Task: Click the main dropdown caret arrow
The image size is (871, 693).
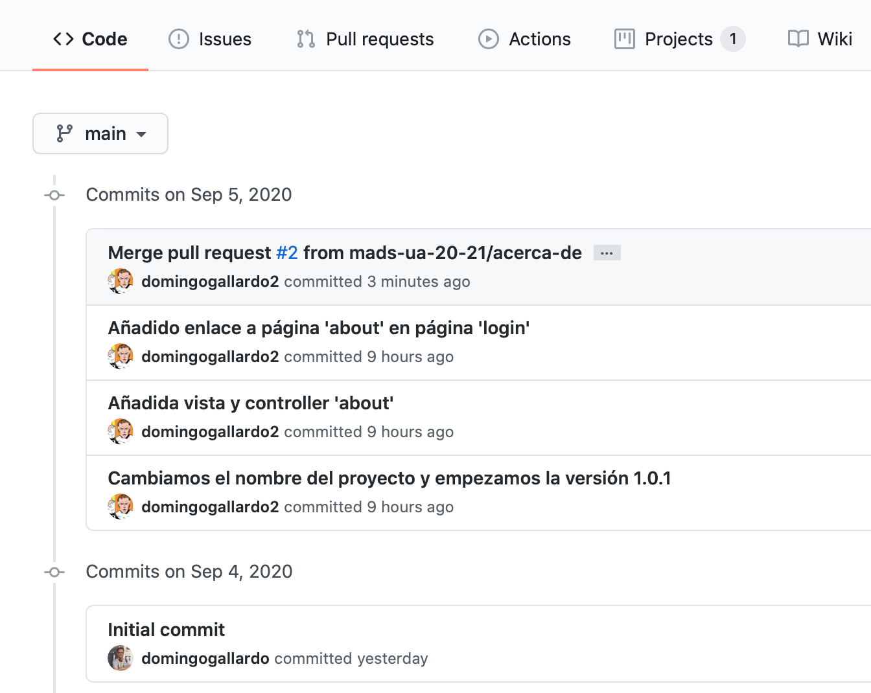Action: point(141,135)
